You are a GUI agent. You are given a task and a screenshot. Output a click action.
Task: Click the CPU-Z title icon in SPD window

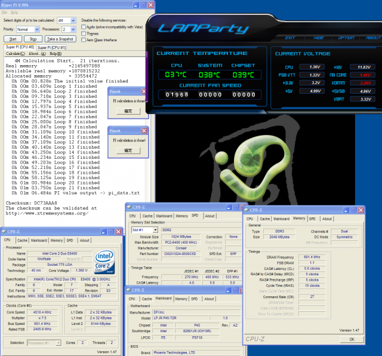pyautogui.click(x=129, y=207)
